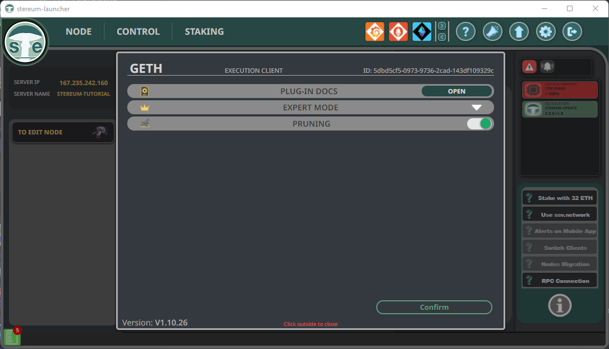Open the Switch Clients guide
Image resolution: width=609 pixels, height=349 pixels.
[560, 248]
